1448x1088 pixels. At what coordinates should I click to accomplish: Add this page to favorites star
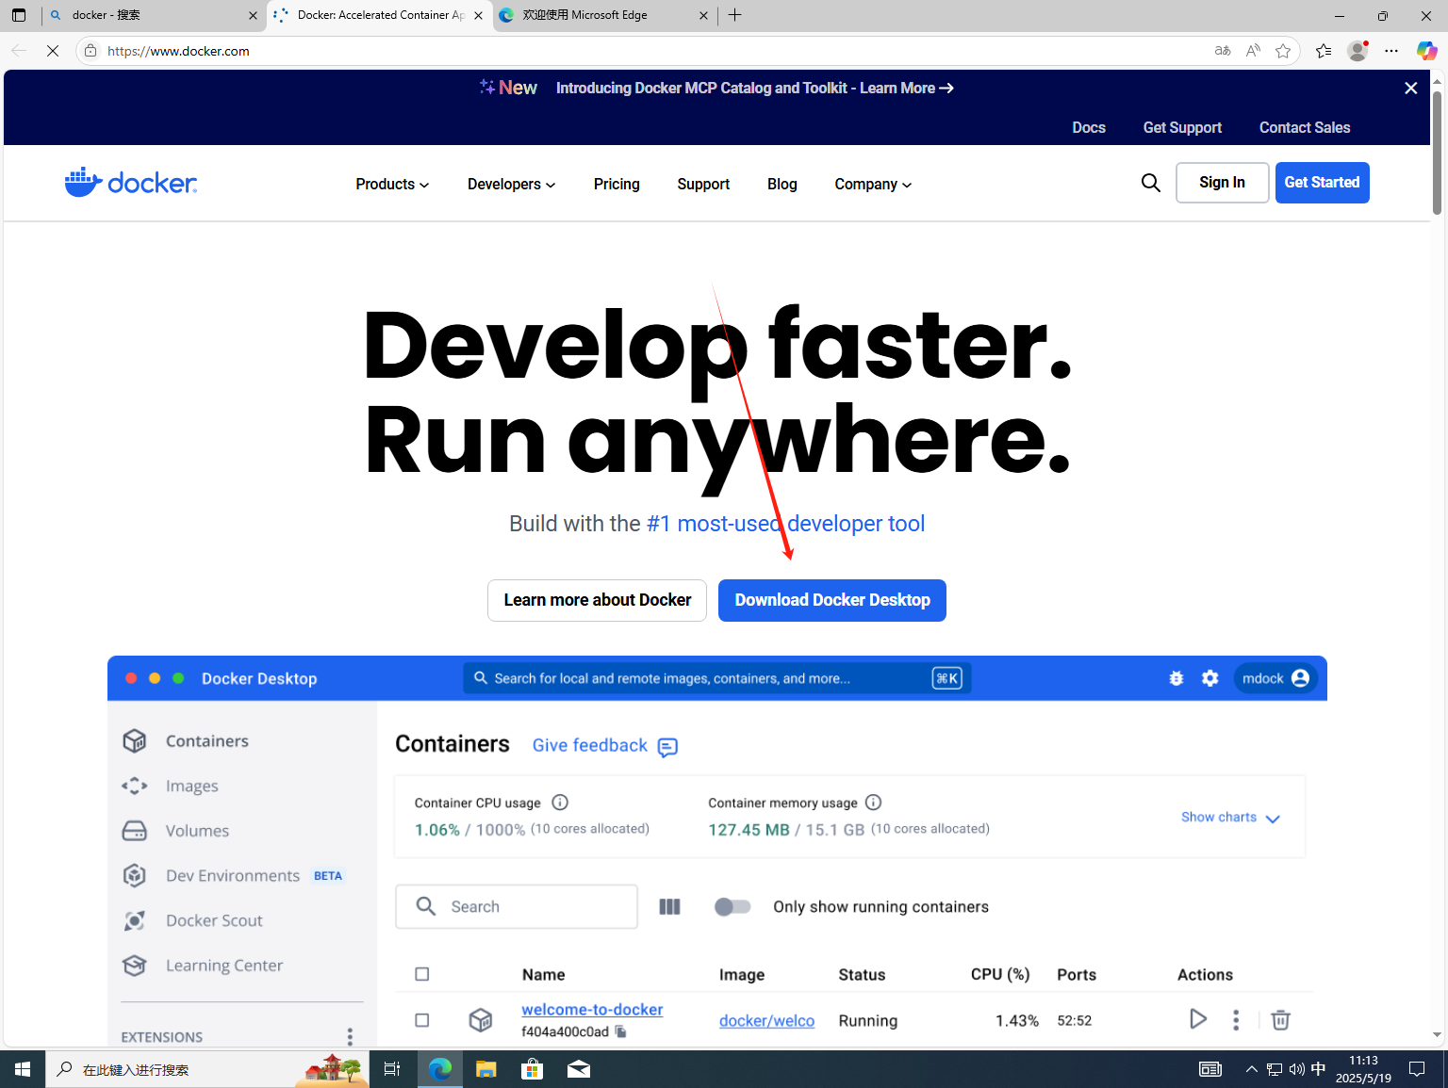click(1283, 51)
